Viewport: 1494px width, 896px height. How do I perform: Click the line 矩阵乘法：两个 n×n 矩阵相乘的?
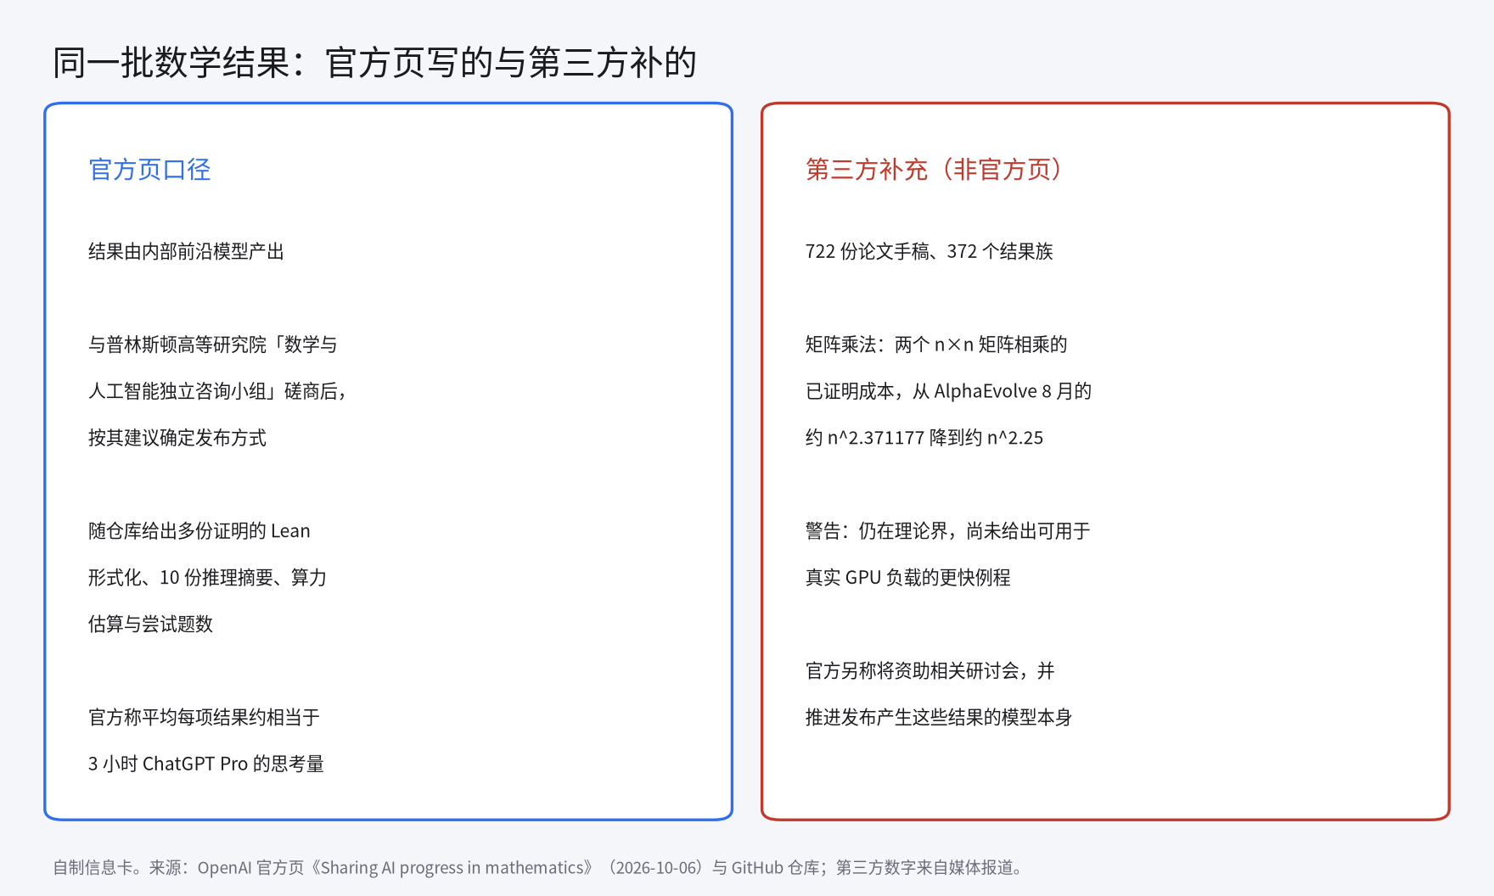click(936, 344)
